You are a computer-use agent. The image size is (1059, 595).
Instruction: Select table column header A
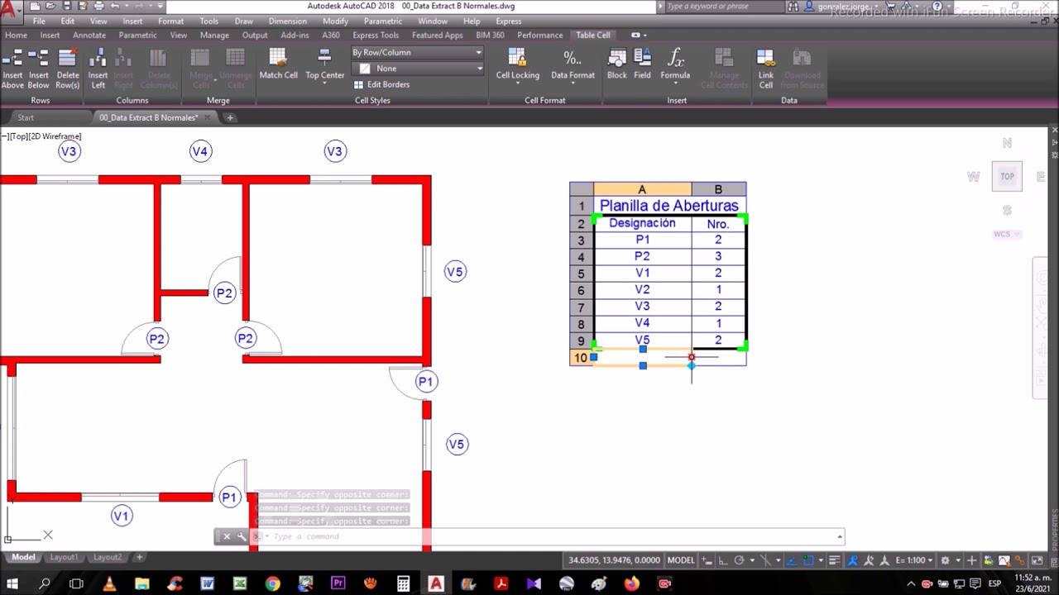click(x=642, y=189)
